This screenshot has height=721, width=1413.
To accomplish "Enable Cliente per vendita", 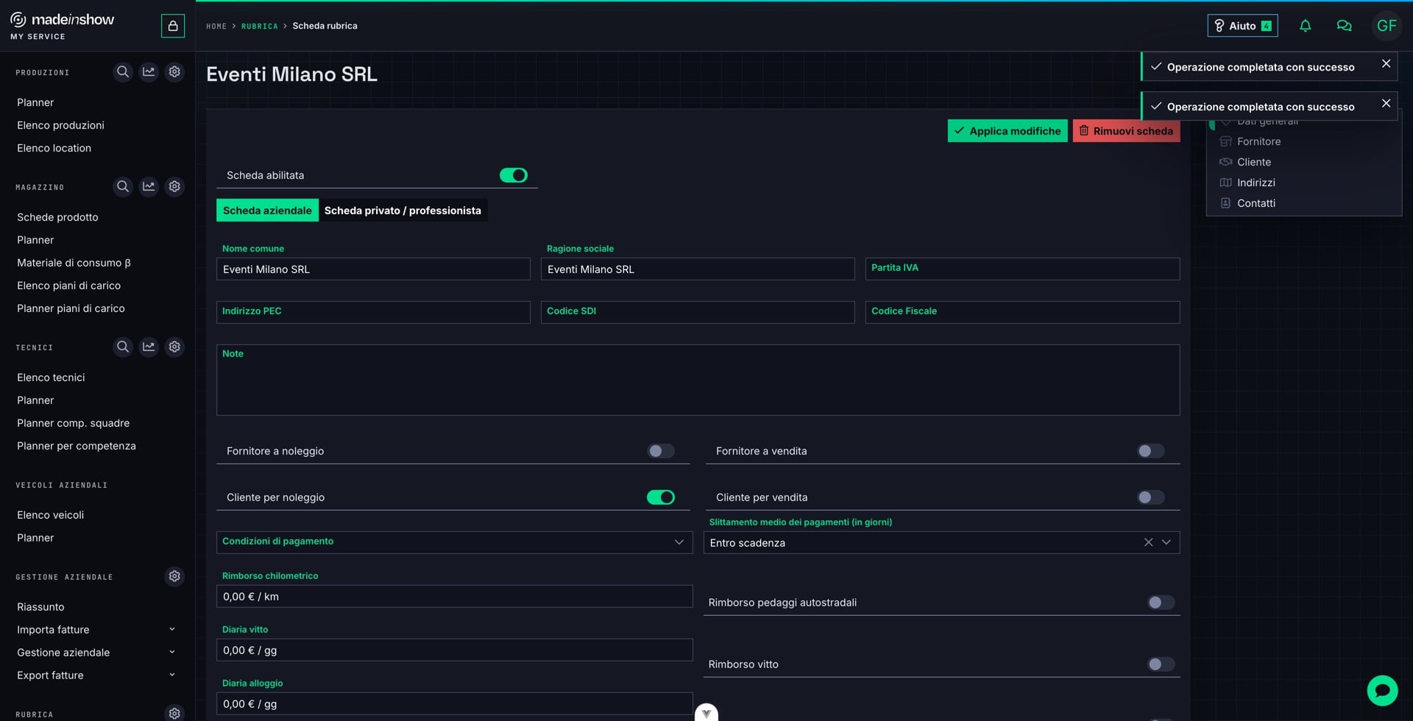I will coord(1150,497).
